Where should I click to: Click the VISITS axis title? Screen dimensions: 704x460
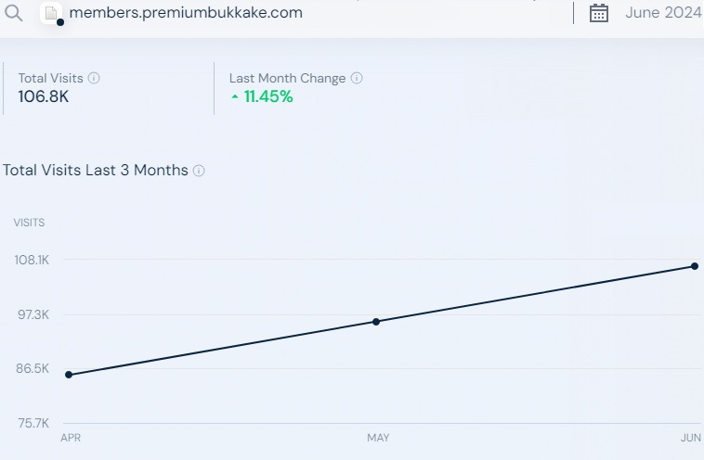click(29, 223)
